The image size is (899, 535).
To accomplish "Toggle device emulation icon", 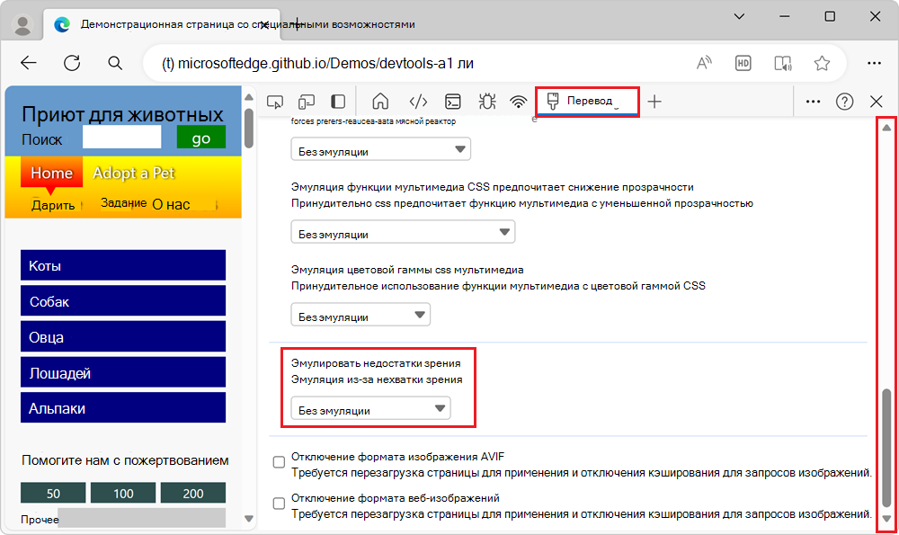I will 307,103.
